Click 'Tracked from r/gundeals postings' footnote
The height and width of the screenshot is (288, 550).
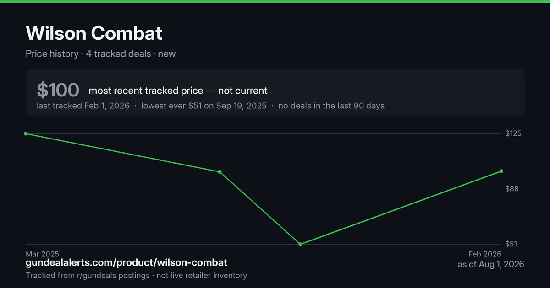tap(88, 275)
